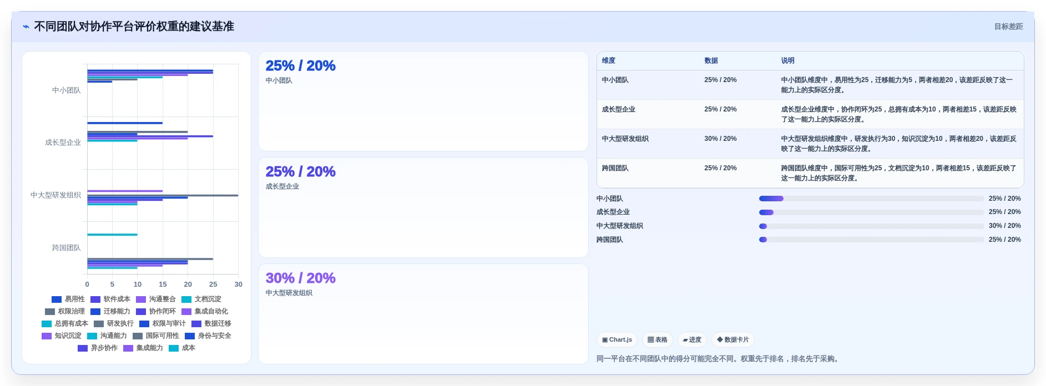Click the 跨国团队 row description text in the table
Viewport: 1046px width, 386px height.
[898, 173]
